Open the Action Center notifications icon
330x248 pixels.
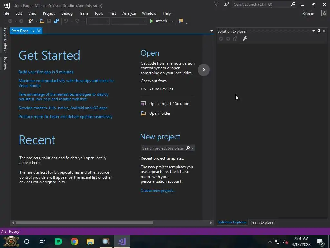pos(320,242)
